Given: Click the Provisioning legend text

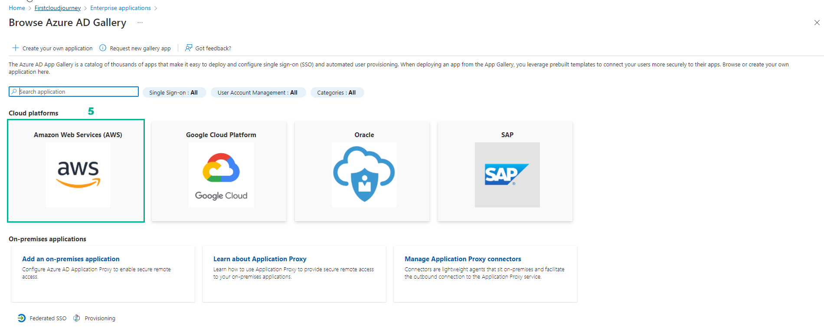Looking at the screenshot, I should click(100, 319).
